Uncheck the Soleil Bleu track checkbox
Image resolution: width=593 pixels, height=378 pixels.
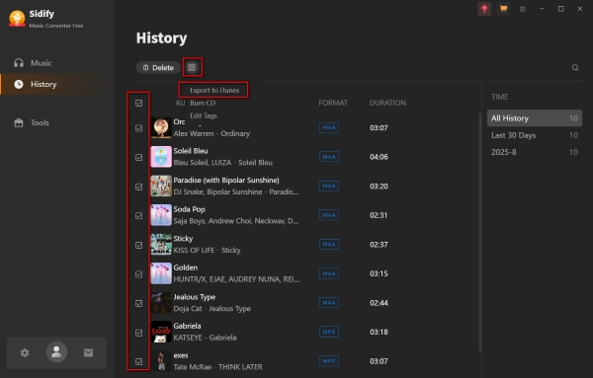click(x=138, y=158)
